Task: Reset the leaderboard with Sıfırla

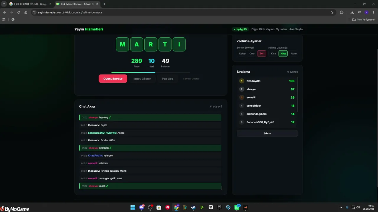Action: pyautogui.click(x=267, y=133)
